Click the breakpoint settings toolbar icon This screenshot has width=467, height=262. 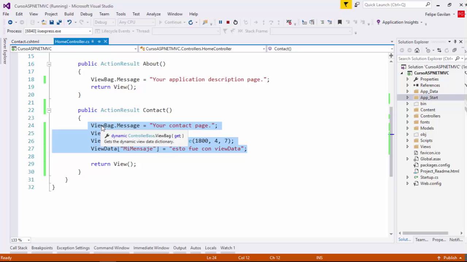(x=289, y=22)
